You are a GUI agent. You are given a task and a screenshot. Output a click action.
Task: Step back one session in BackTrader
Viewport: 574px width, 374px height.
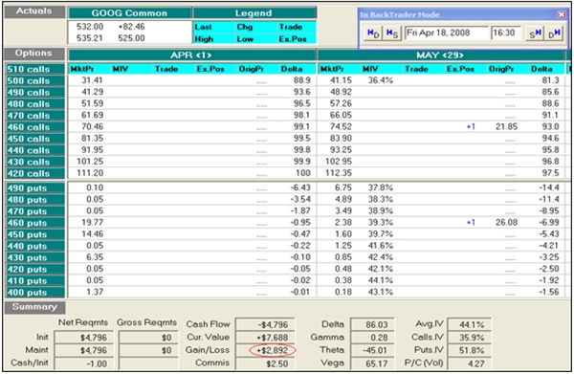pos(392,33)
